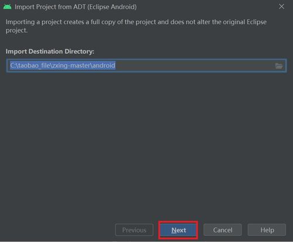
Task: Click Next to continue the import
Action: 178,230
